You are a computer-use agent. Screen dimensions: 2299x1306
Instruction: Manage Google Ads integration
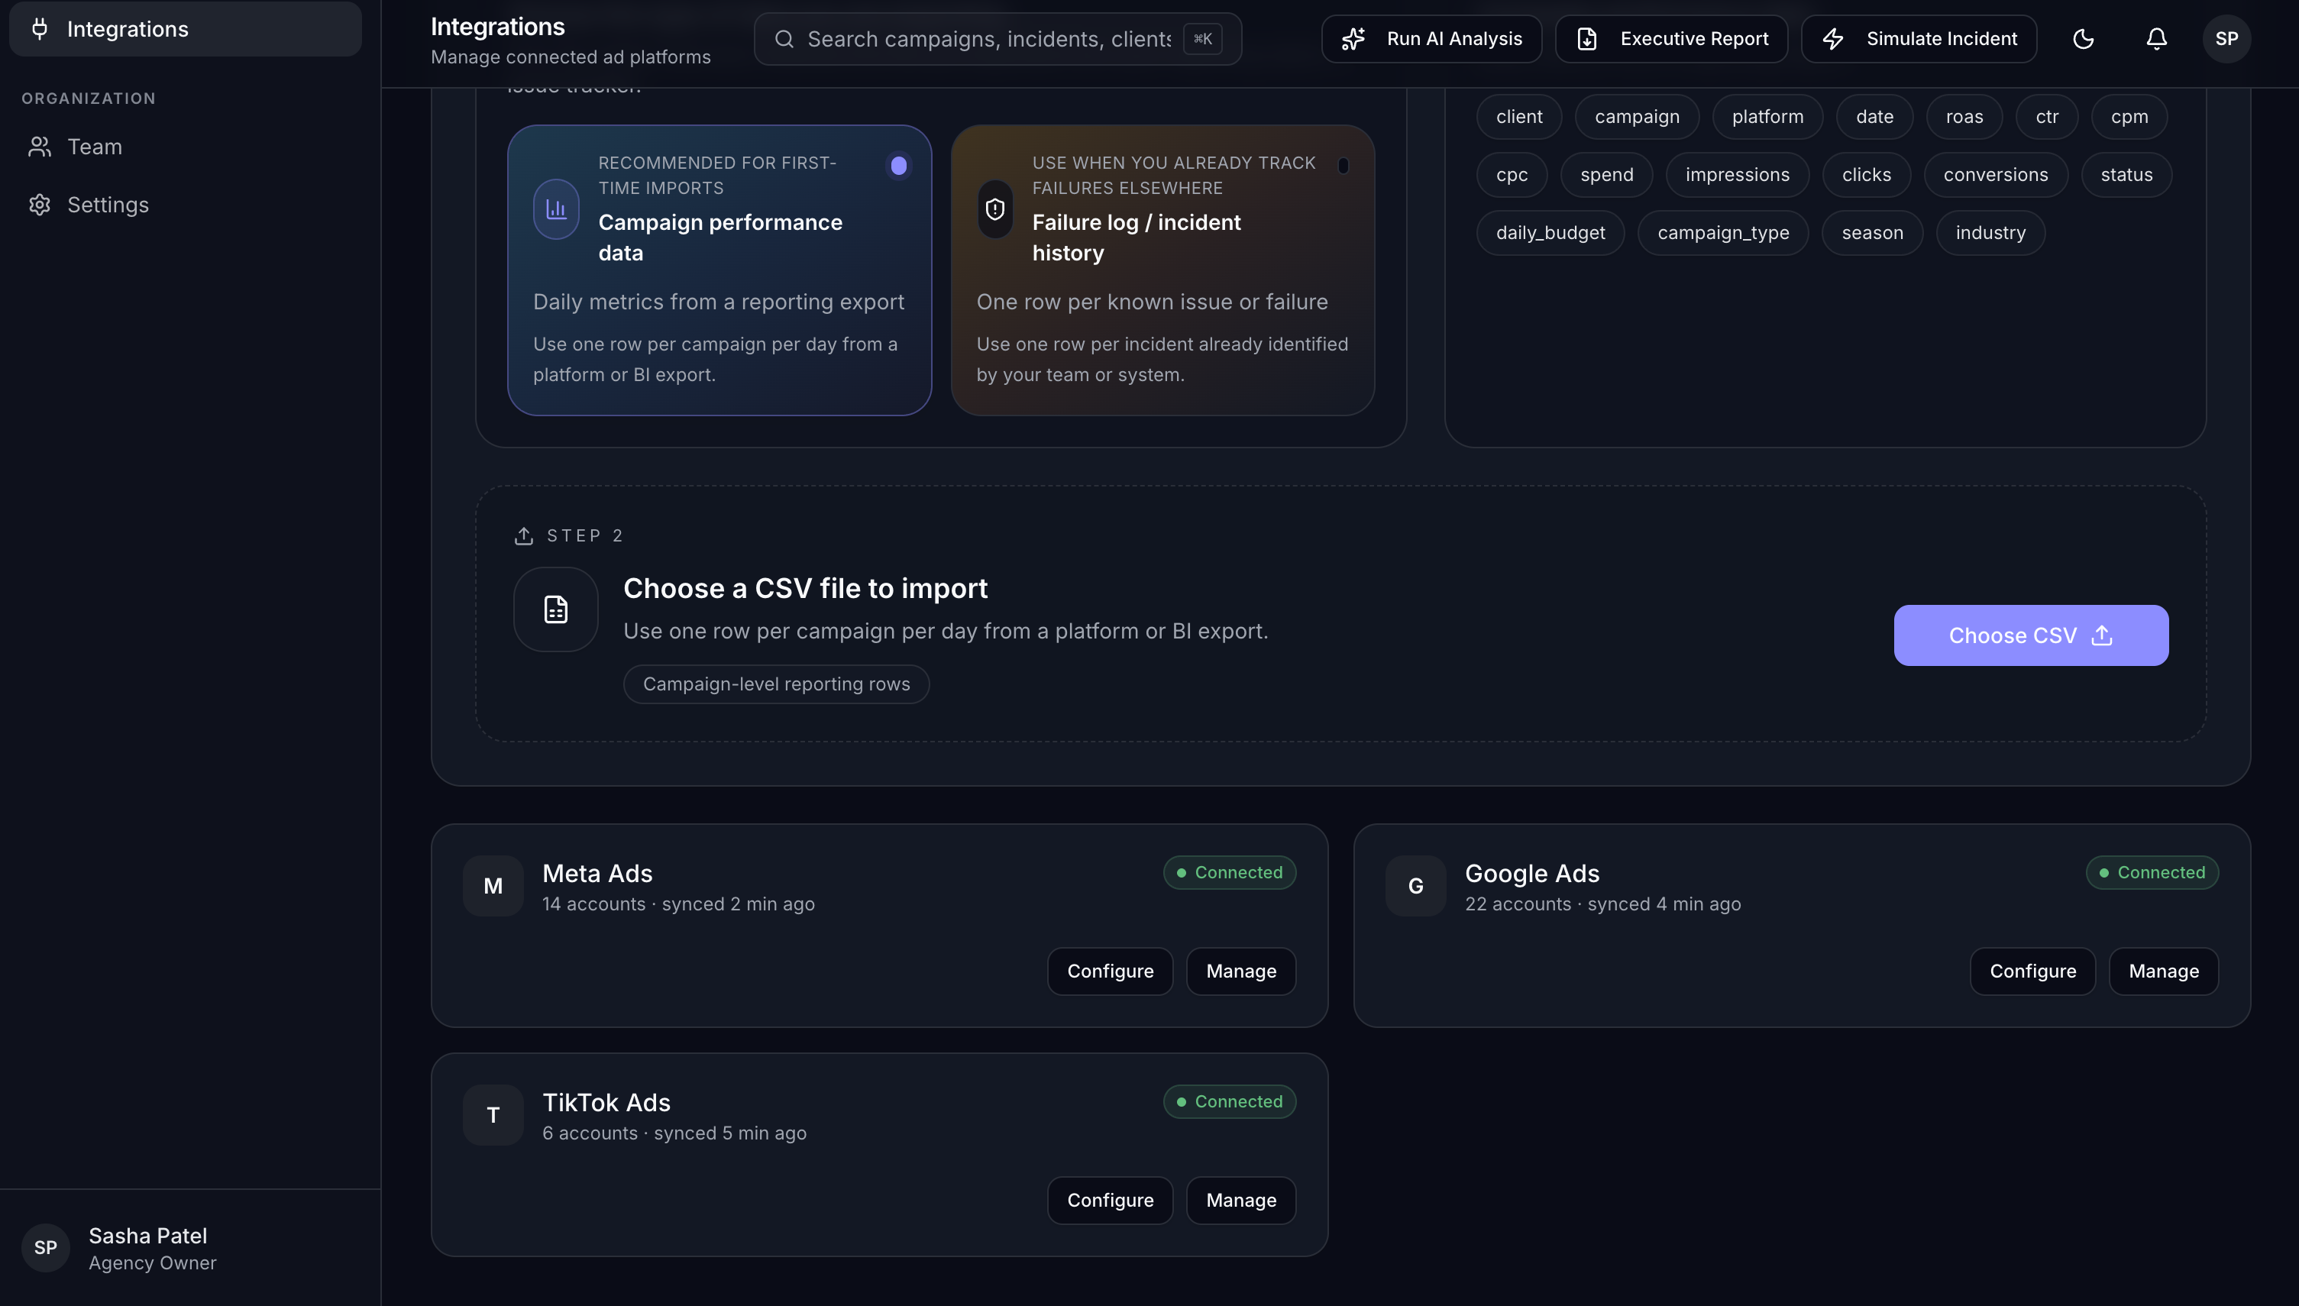[x=2164, y=971]
